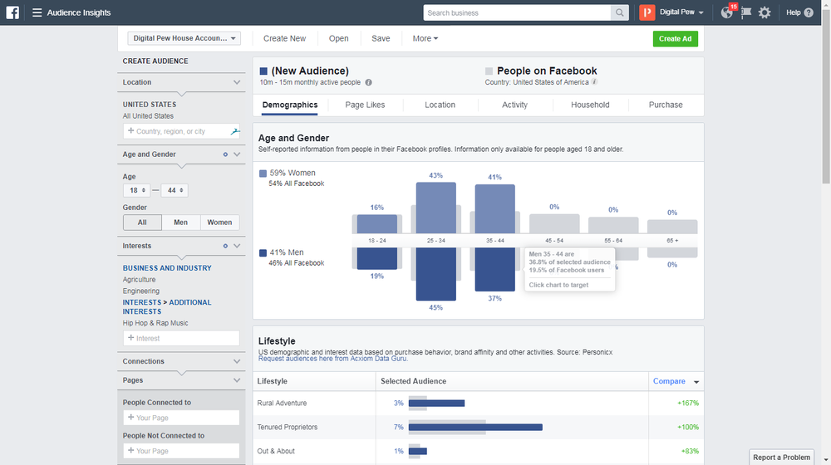Image resolution: width=831 pixels, height=465 pixels.
Task: Select All gender option
Action: click(x=142, y=223)
